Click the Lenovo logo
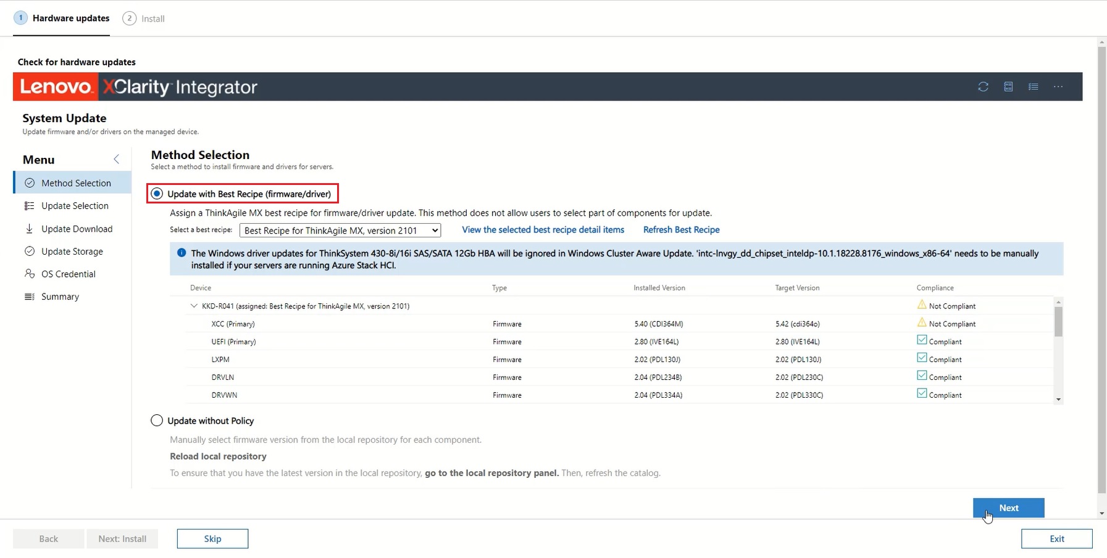The width and height of the screenshot is (1107, 558). 56,87
